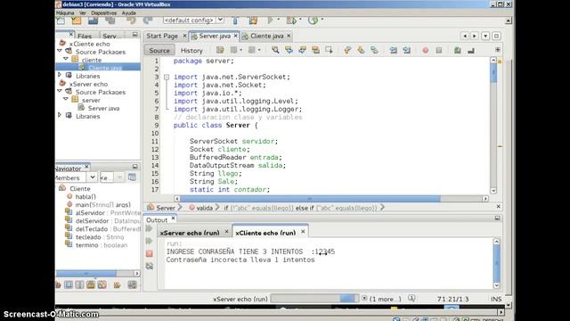The image size is (570, 321).
Task: Click the Output settings icon below Stop
Action: coord(150,266)
